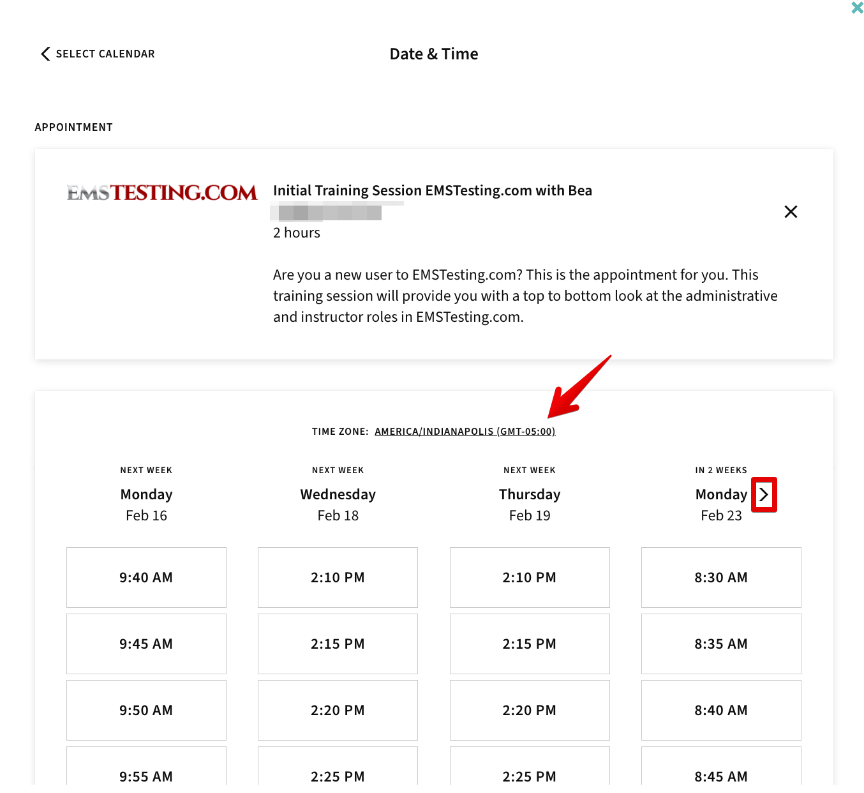Click the APPOINTMENT section label
Viewport: 864px width, 793px height.
click(73, 127)
